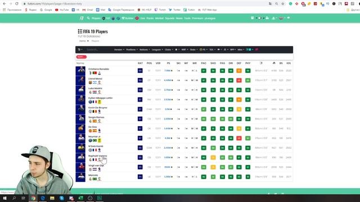Screen dimensions: 360x202
Task: Sort the table by RAT column
Action: [140, 63]
